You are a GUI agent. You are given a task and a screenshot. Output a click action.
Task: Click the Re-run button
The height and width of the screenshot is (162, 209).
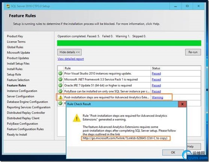(193, 52)
